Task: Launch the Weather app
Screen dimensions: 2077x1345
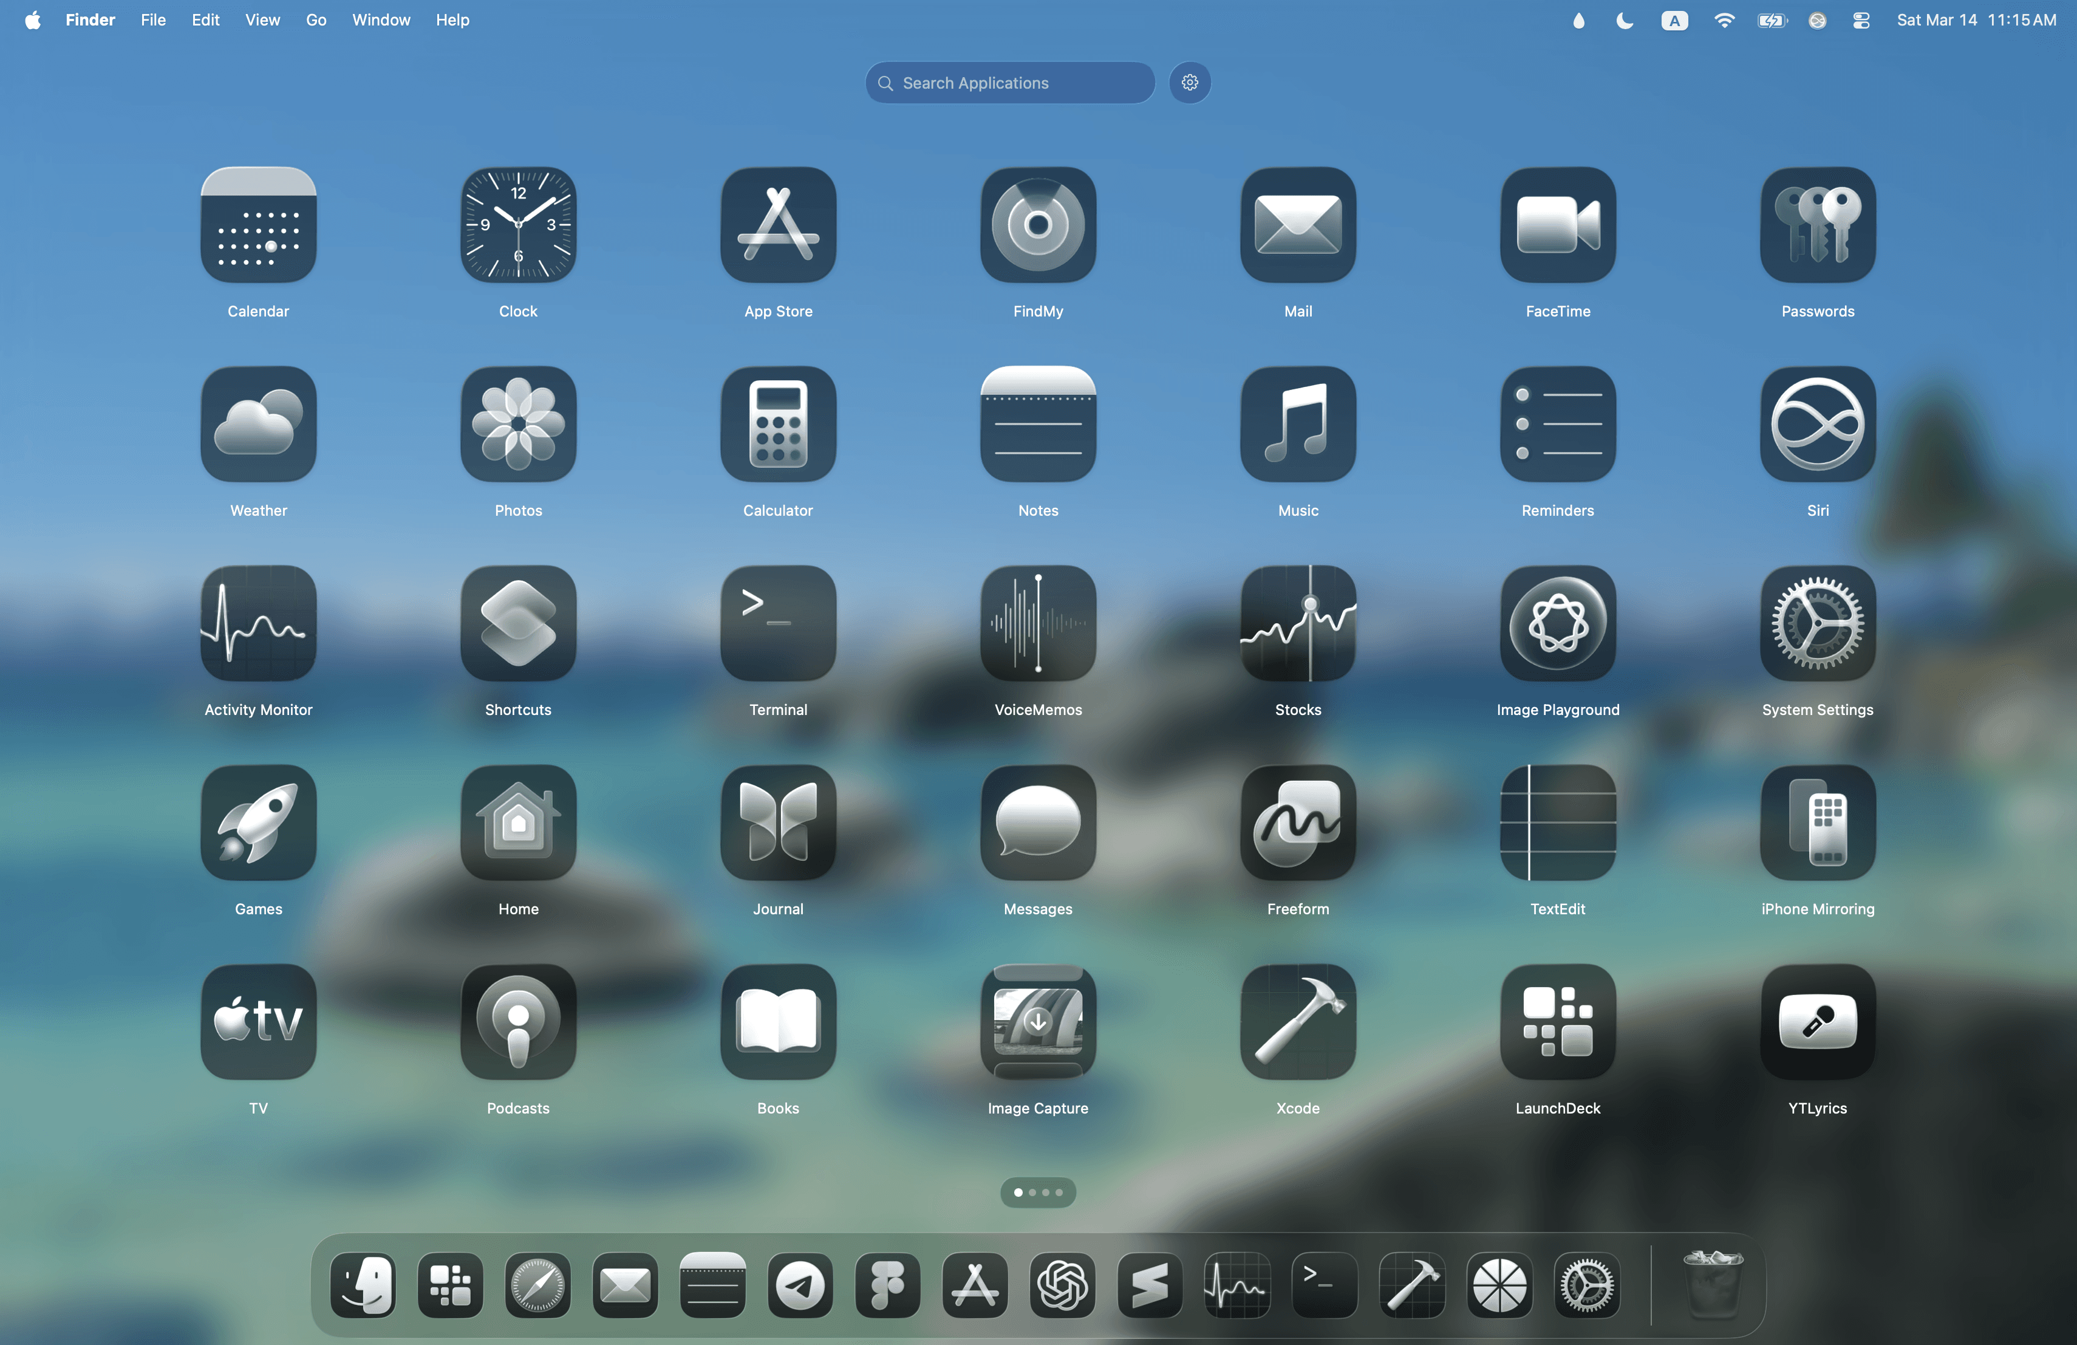Action: pos(258,424)
